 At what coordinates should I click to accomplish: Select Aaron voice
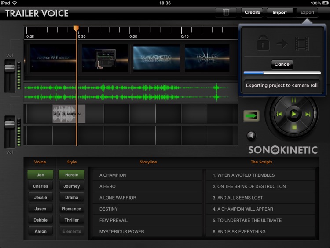40,231
